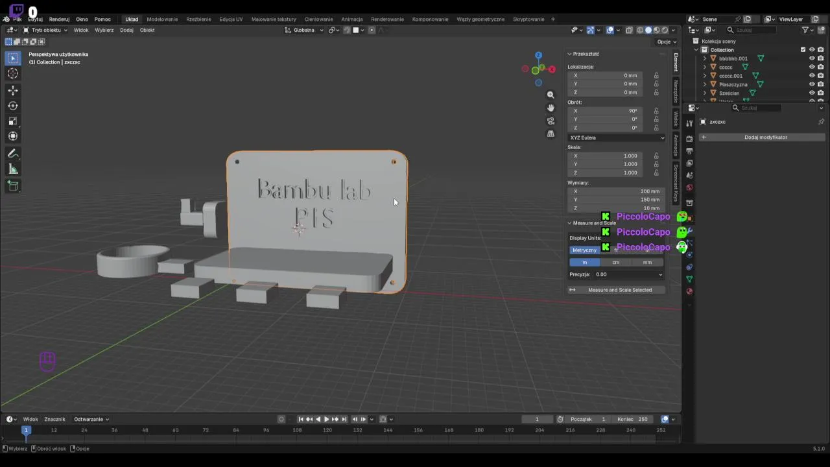Select the Measure ruler tool
Image resolution: width=830 pixels, height=467 pixels.
13,169
